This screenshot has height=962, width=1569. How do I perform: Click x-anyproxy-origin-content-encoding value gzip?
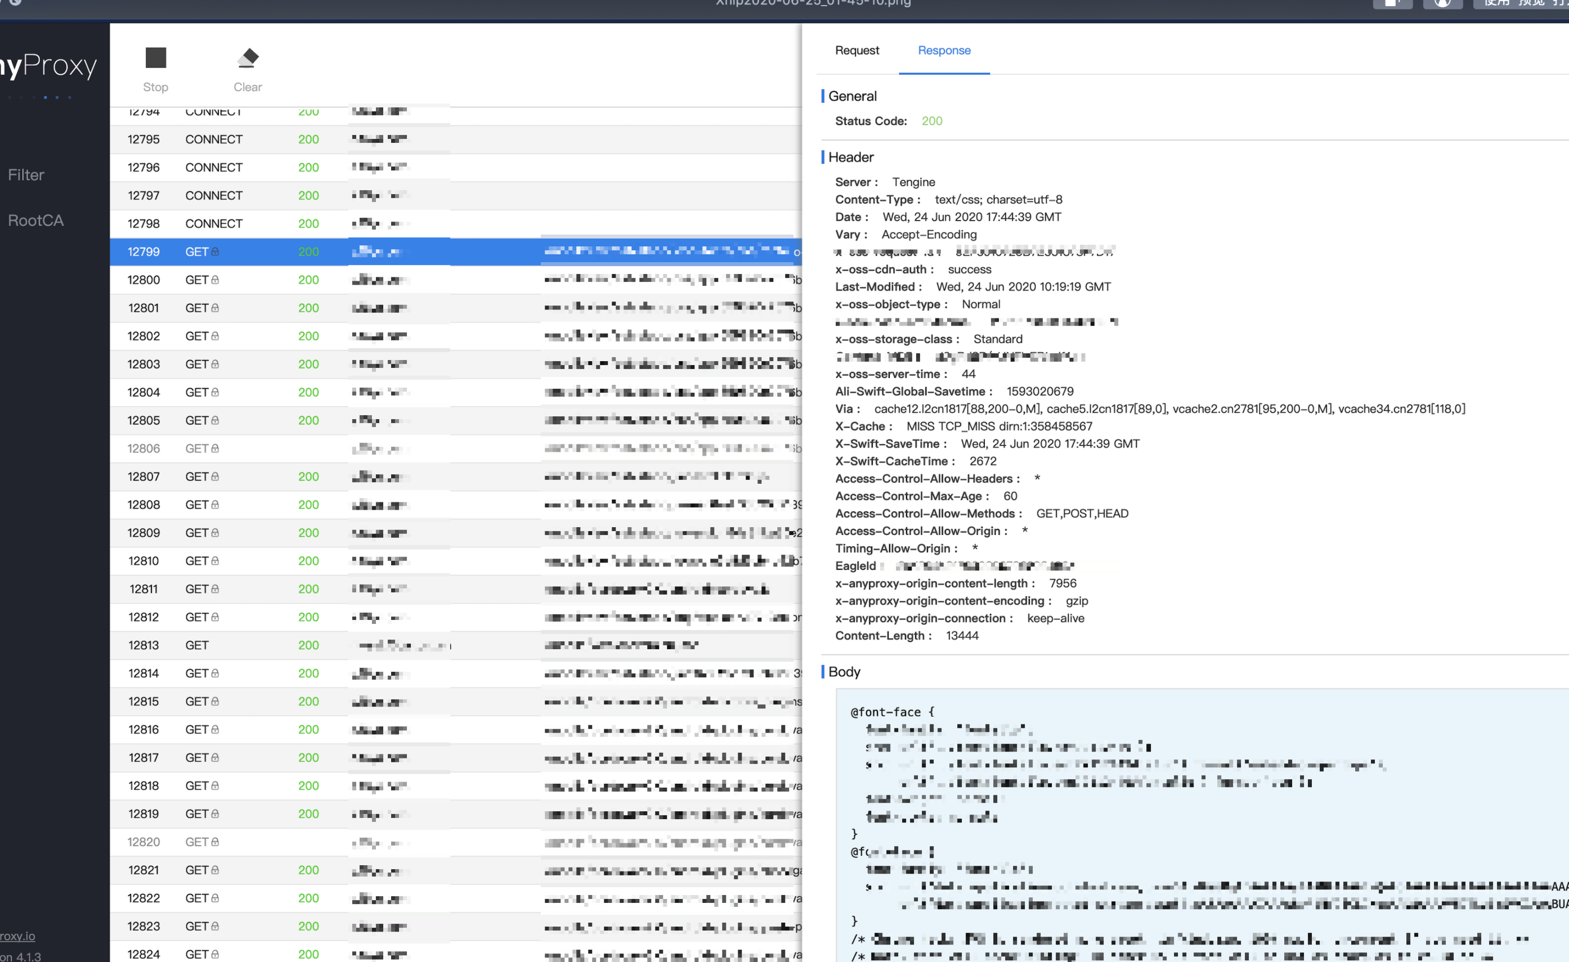point(1076,601)
